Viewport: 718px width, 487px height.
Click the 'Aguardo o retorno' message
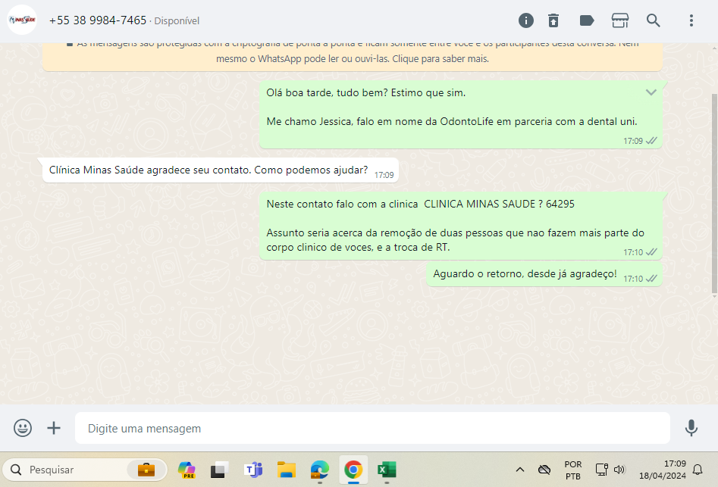pos(544,274)
